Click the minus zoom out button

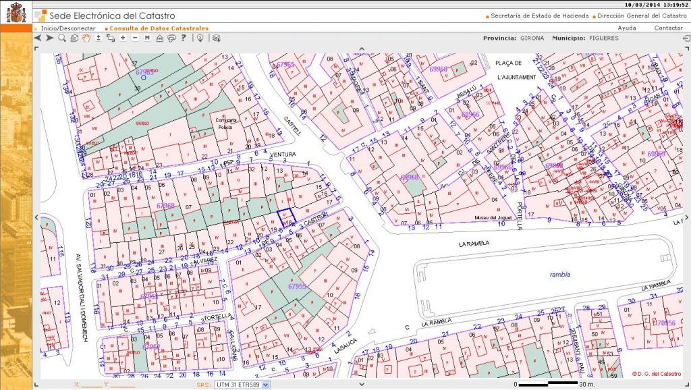[135, 38]
